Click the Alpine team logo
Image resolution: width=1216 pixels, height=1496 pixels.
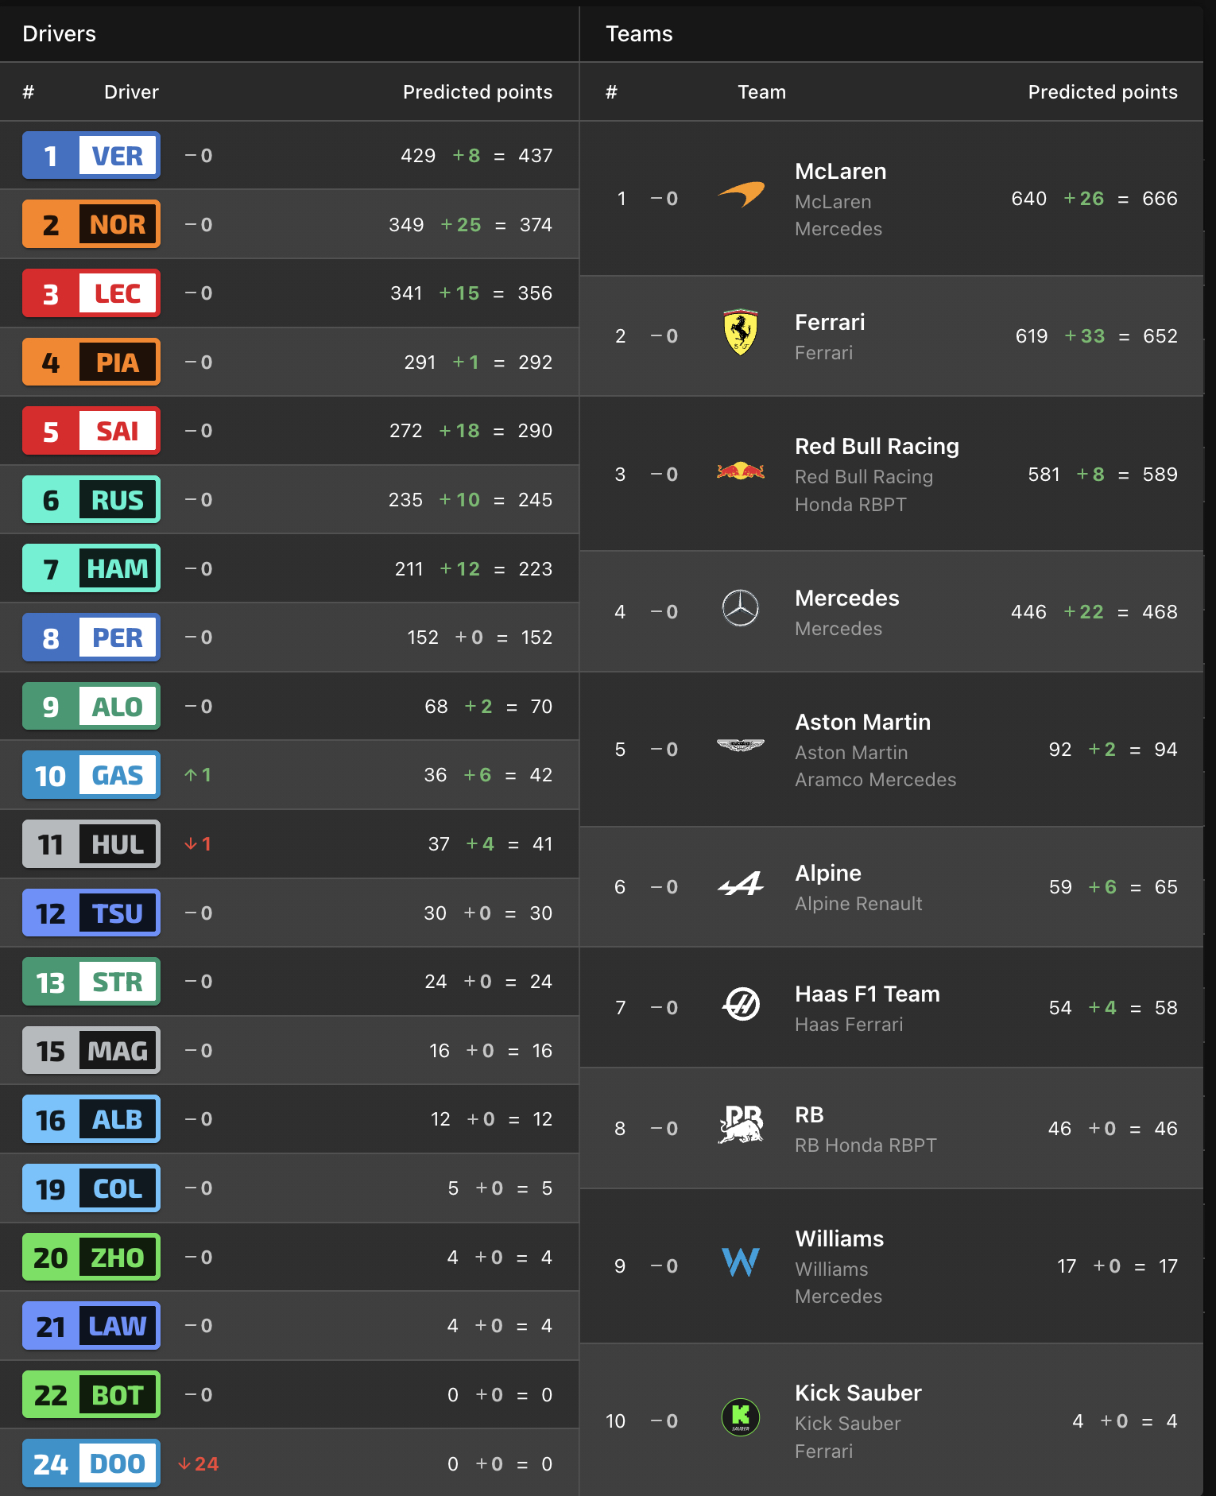tap(741, 884)
